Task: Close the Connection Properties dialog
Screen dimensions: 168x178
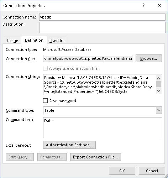Action: point(159,5)
